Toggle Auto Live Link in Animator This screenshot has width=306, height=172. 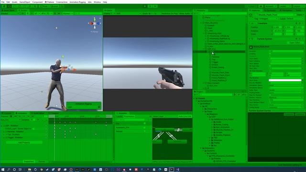[x=185, y=117]
